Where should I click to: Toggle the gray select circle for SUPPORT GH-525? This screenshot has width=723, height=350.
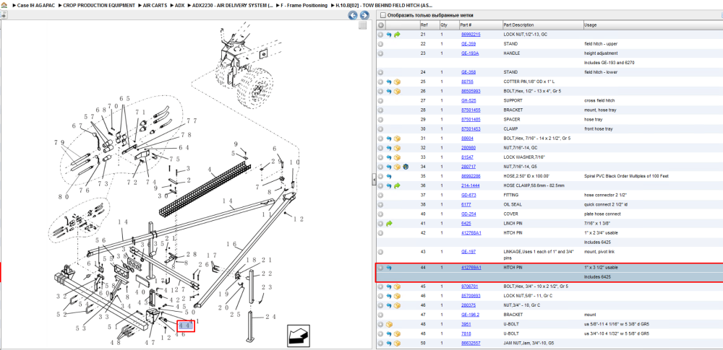click(x=381, y=100)
